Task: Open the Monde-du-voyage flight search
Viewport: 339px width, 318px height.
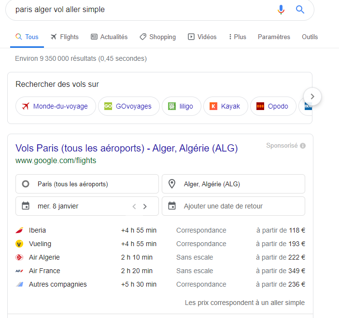Action: 56,106
